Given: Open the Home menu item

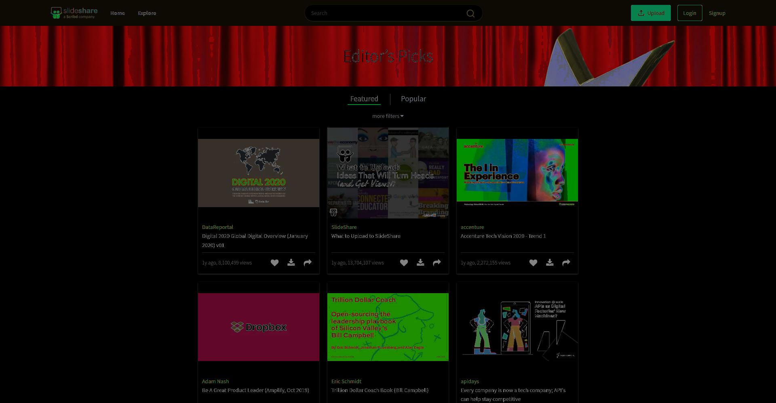Looking at the screenshot, I should [118, 13].
